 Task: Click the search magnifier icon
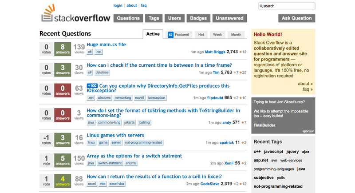[x=261, y=6]
